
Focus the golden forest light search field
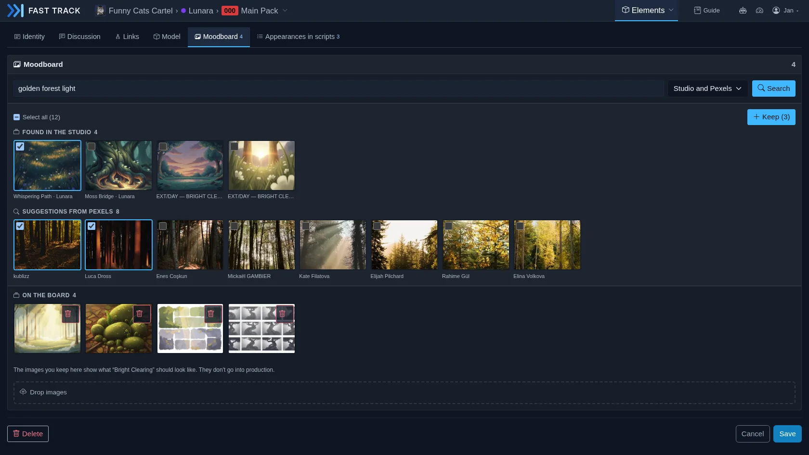[339, 88]
